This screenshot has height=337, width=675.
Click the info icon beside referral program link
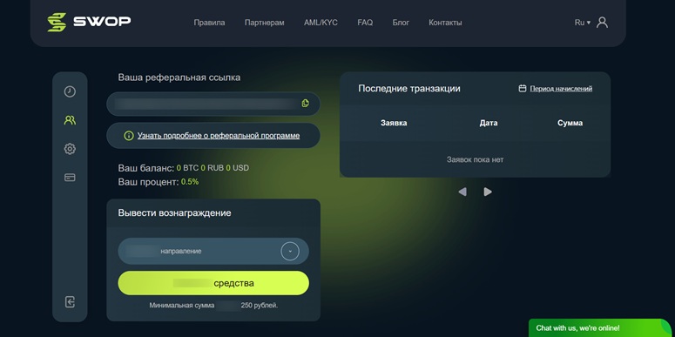(128, 136)
